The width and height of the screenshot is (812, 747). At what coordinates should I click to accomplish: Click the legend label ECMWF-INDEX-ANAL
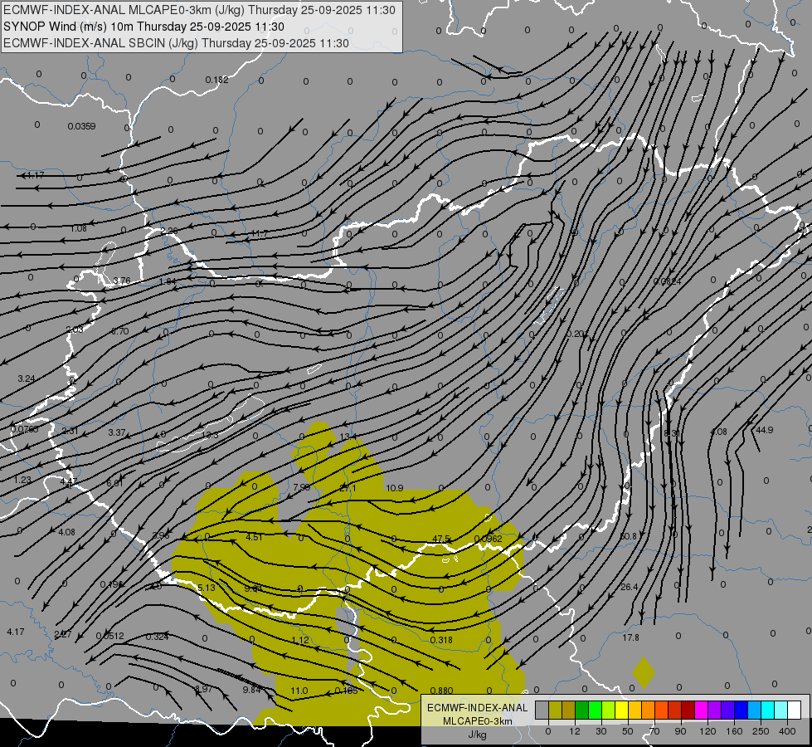pos(478,708)
